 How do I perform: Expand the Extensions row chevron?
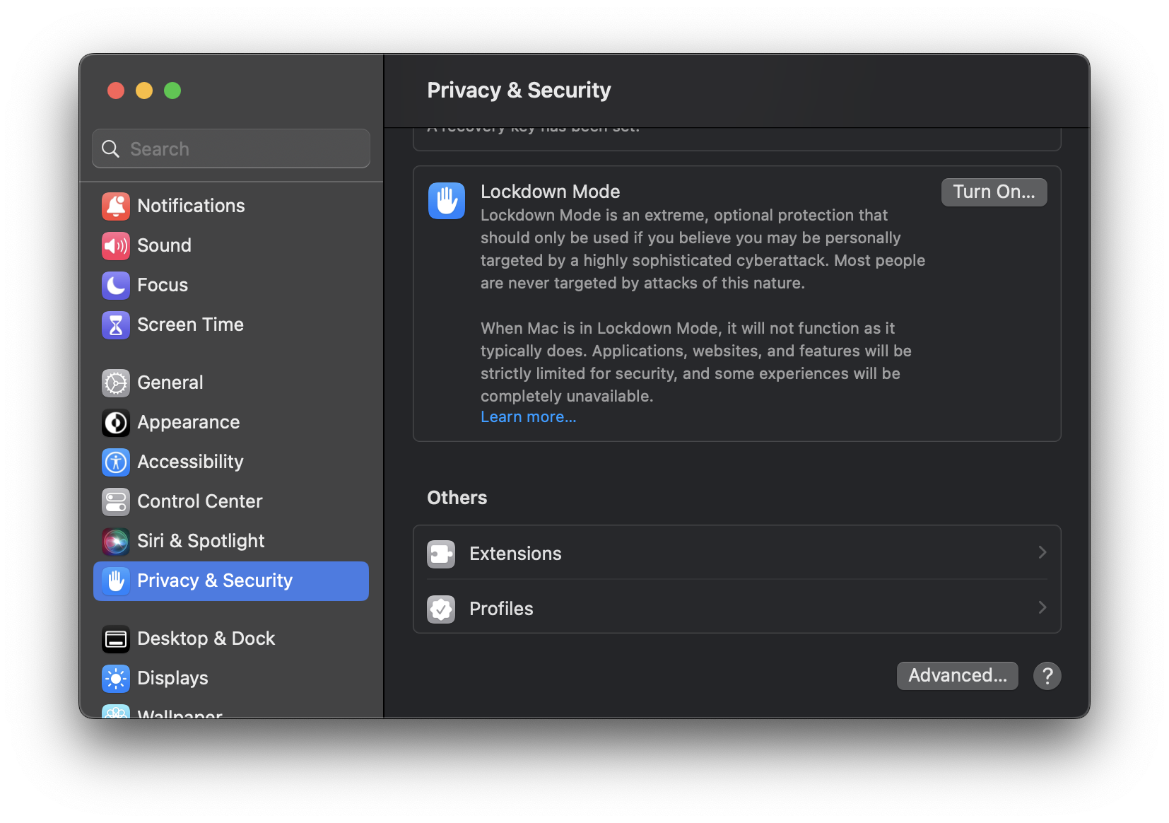click(x=1042, y=553)
